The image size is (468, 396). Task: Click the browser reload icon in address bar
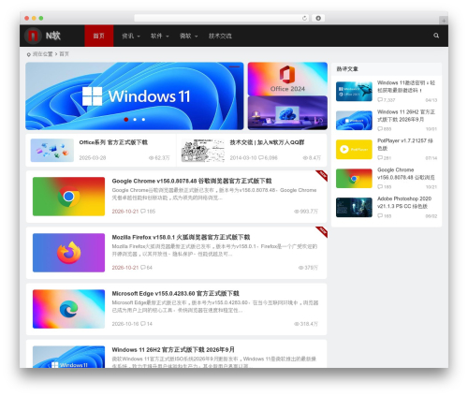click(304, 18)
